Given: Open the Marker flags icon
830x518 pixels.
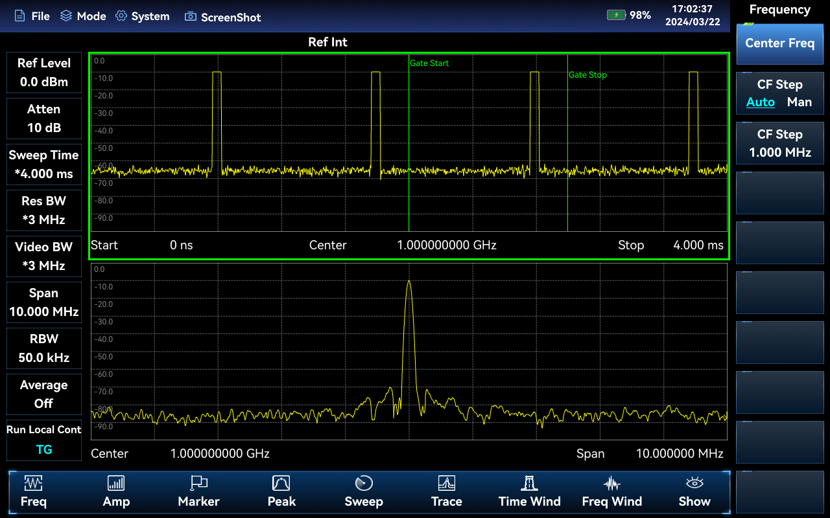Looking at the screenshot, I should (198, 483).
